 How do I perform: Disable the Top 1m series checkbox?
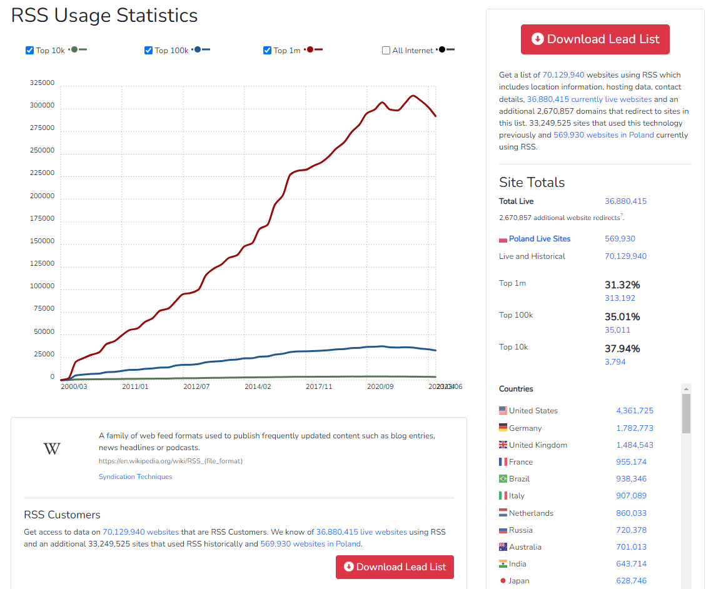(x=268, y=50)
